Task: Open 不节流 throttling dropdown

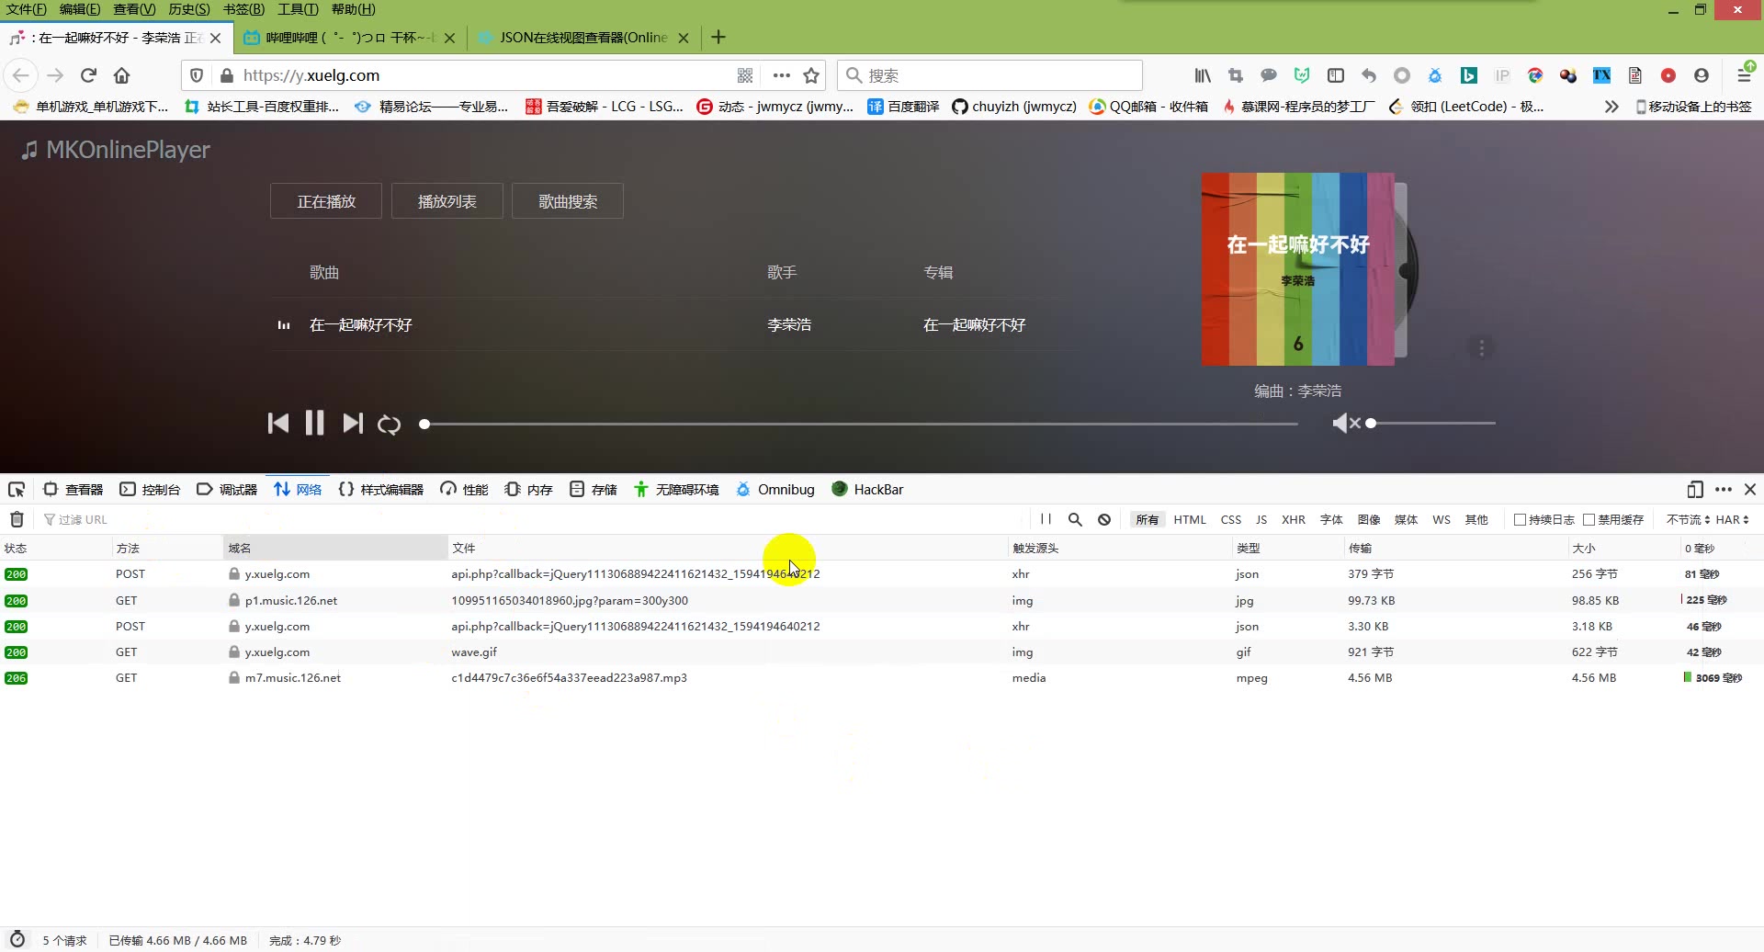Action: click(x=1688, y=519)
